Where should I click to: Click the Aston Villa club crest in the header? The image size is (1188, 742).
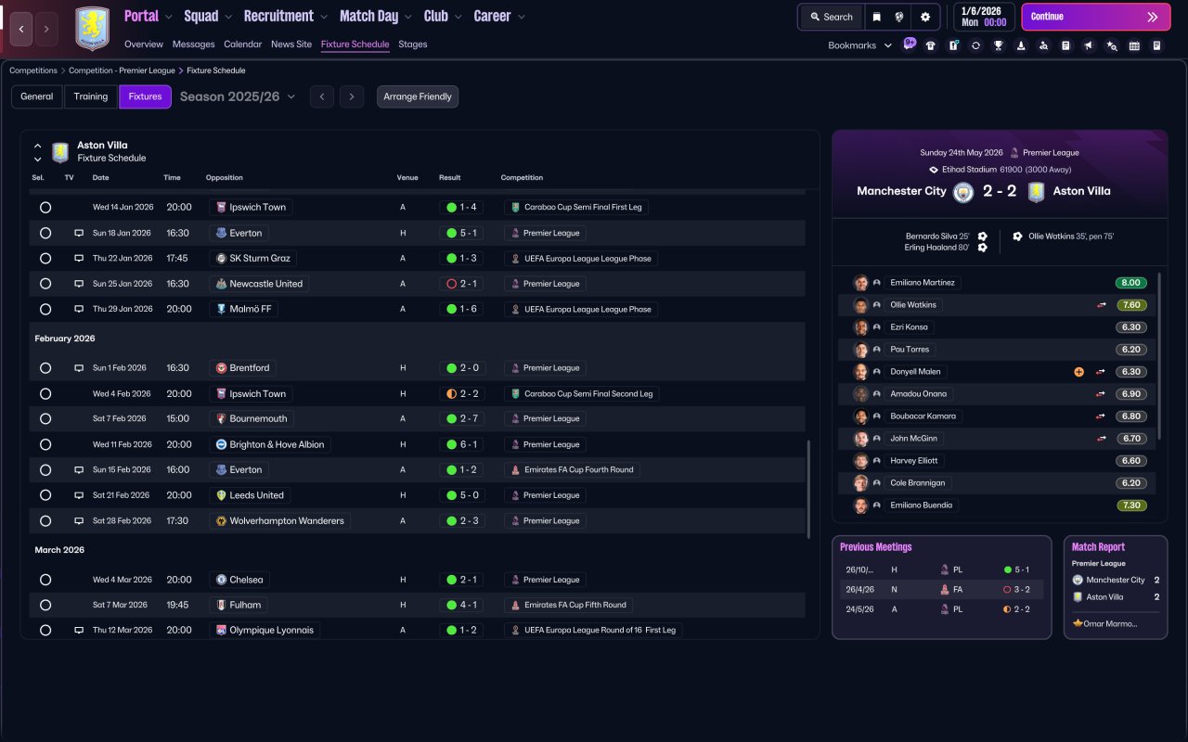(x=92, y=29)
